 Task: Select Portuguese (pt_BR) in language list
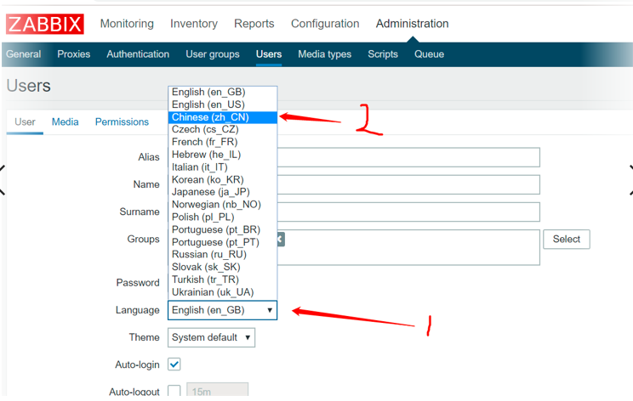[222, 229]
